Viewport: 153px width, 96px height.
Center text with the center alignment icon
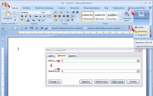59,16
